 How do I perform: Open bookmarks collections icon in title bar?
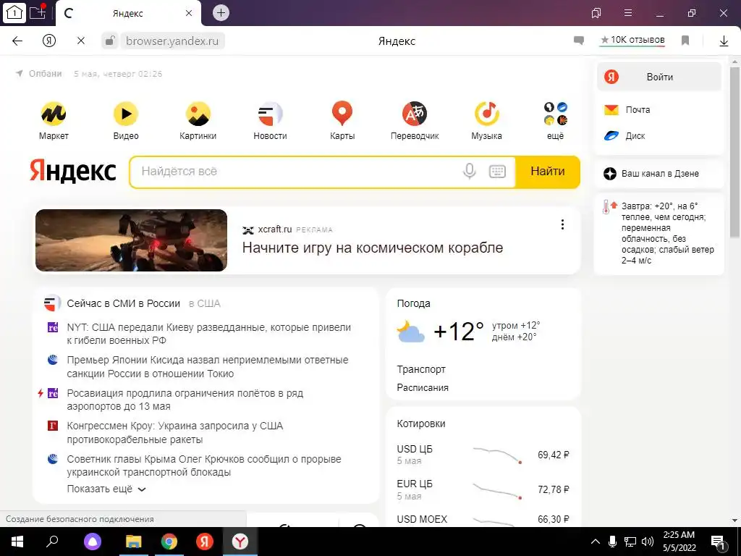[596, 13]
